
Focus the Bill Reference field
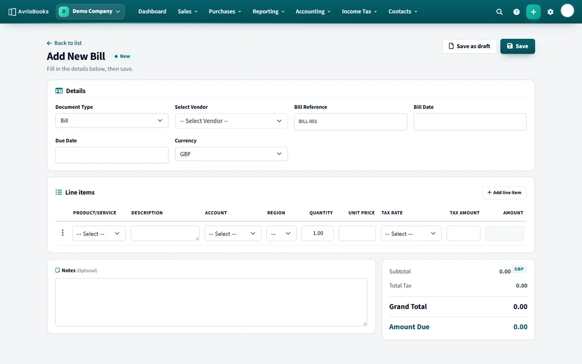(x=351, y=122)
